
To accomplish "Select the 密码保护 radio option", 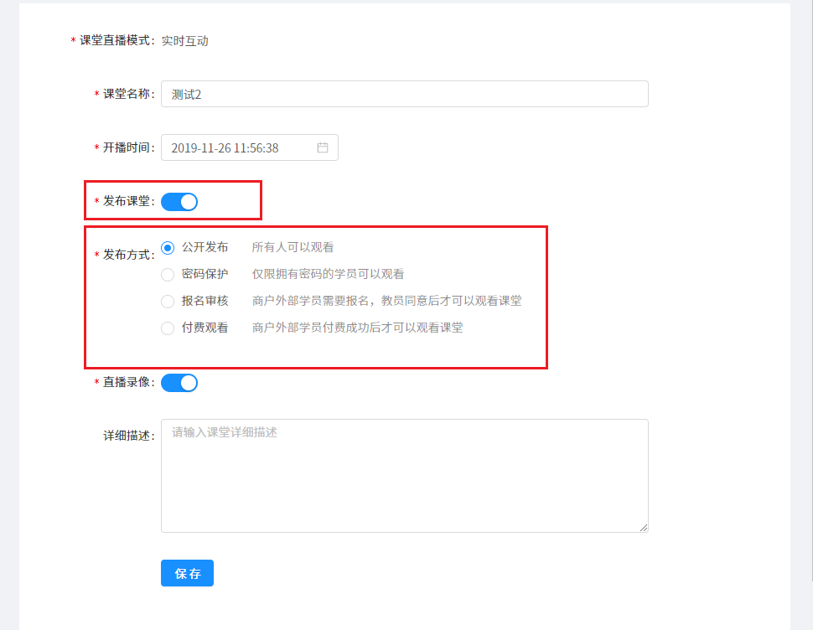I will tap(168, 275).
